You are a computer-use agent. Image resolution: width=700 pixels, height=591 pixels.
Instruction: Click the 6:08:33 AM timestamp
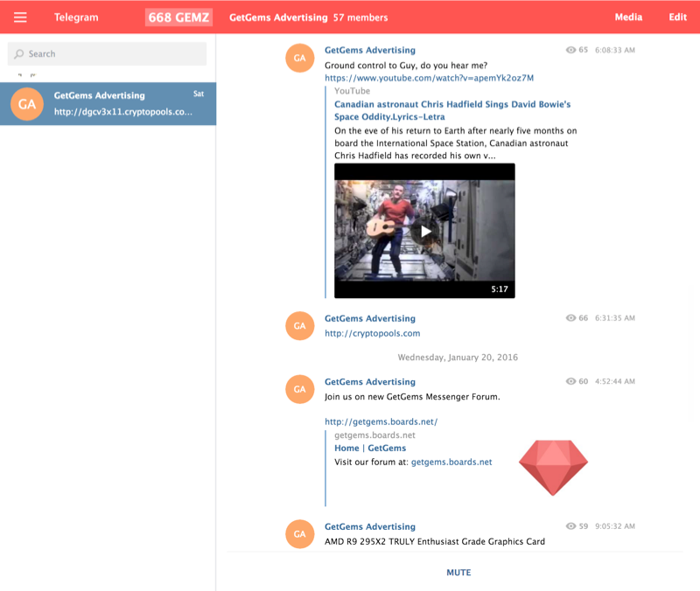[x=615, y=50]
